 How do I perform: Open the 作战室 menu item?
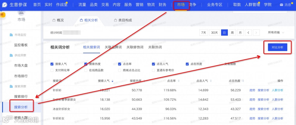tap(62, 5)
